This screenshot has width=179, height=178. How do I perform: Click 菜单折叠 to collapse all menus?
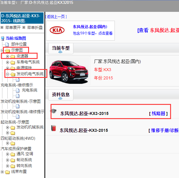coord(35,28)
